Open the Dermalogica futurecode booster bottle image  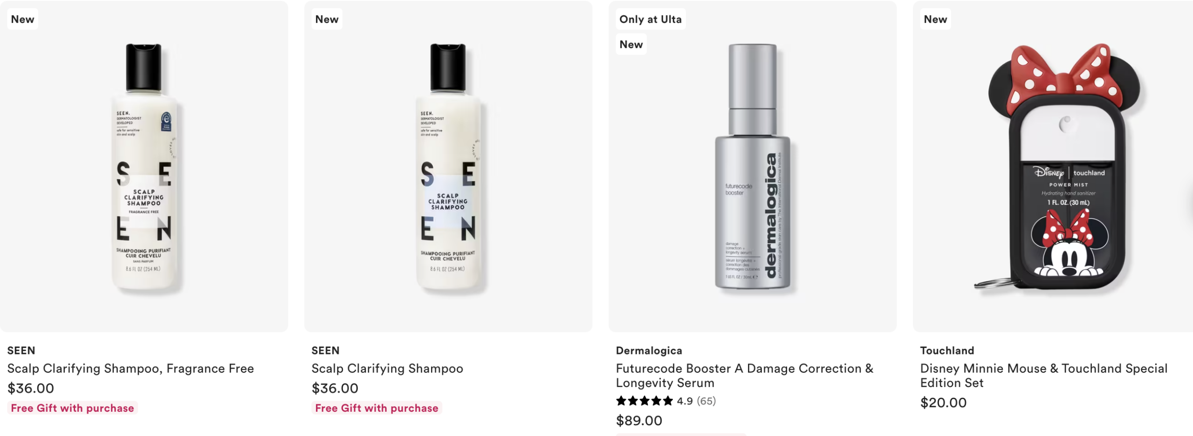[753, 166]
